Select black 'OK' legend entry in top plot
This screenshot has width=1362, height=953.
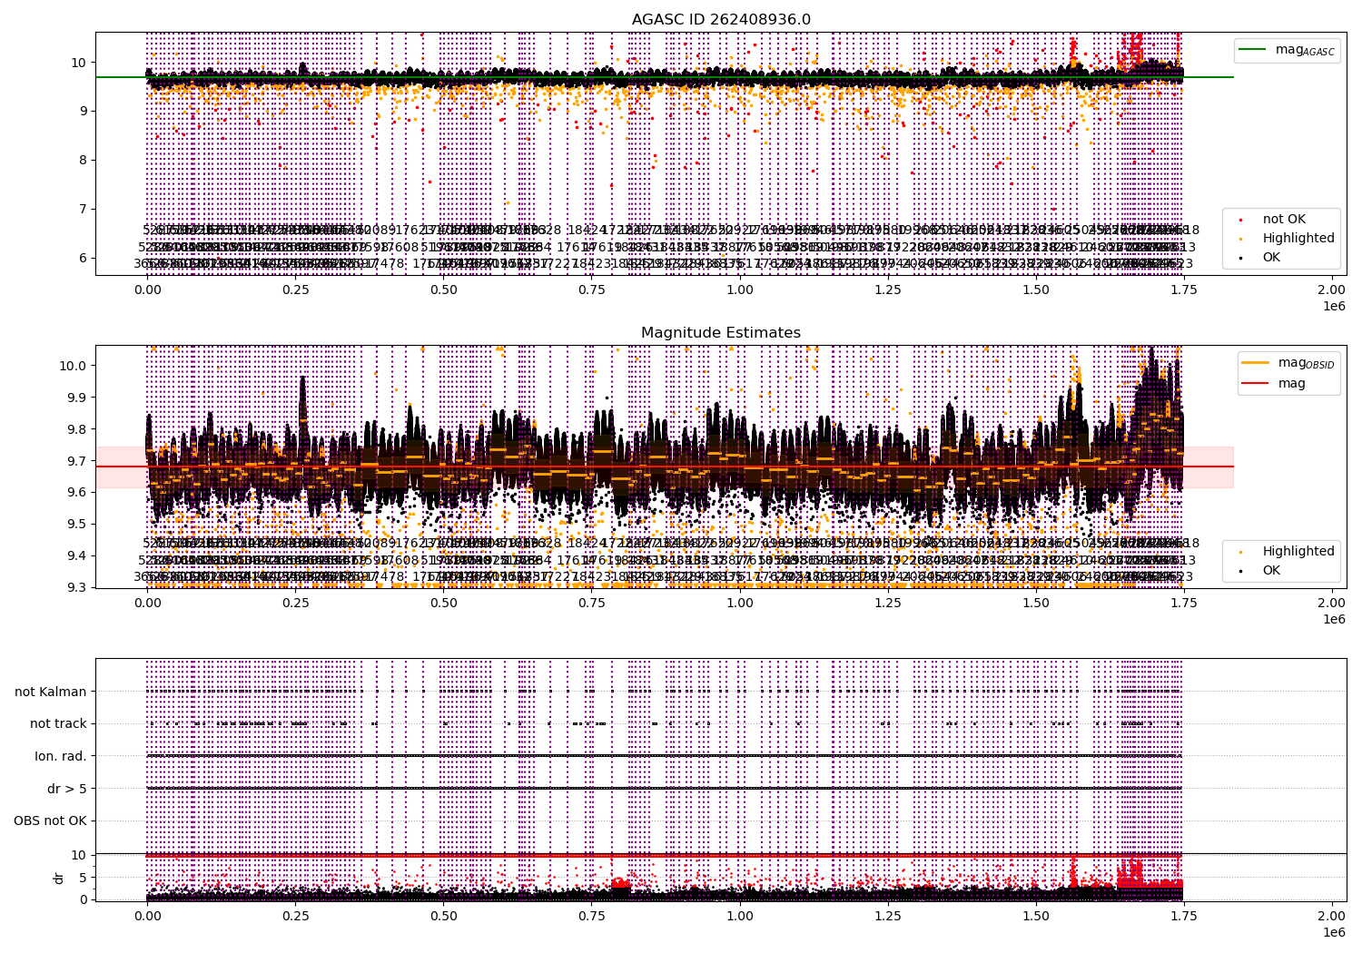point(1271,258)
